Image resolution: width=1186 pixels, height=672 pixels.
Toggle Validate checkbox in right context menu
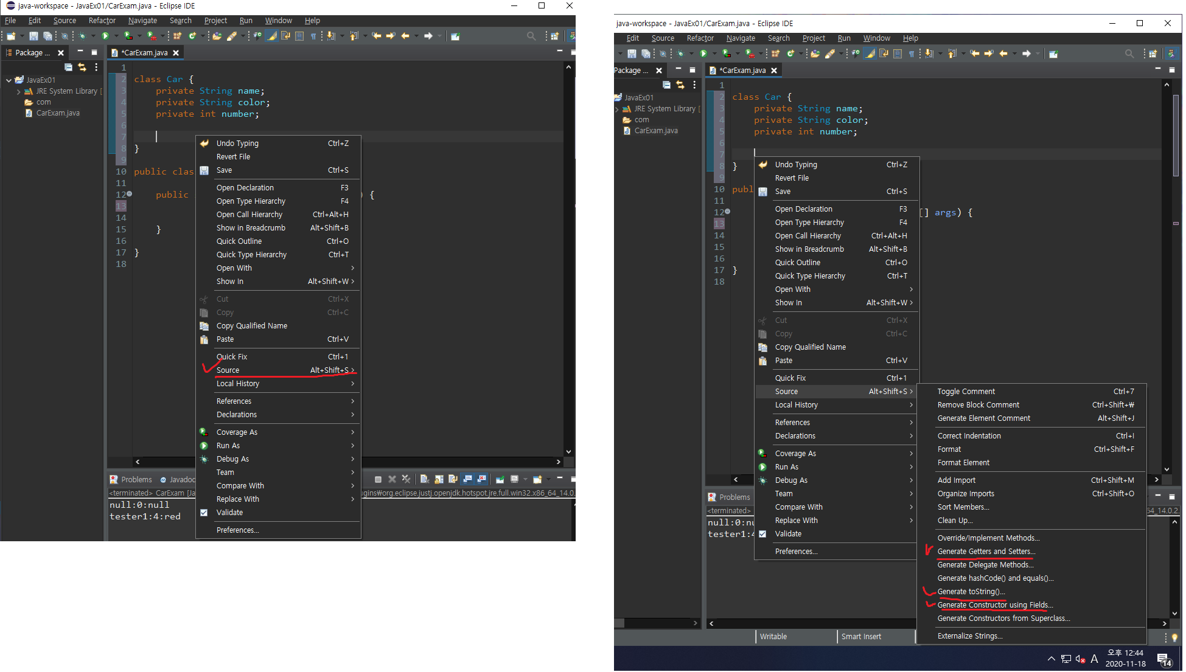762,534
